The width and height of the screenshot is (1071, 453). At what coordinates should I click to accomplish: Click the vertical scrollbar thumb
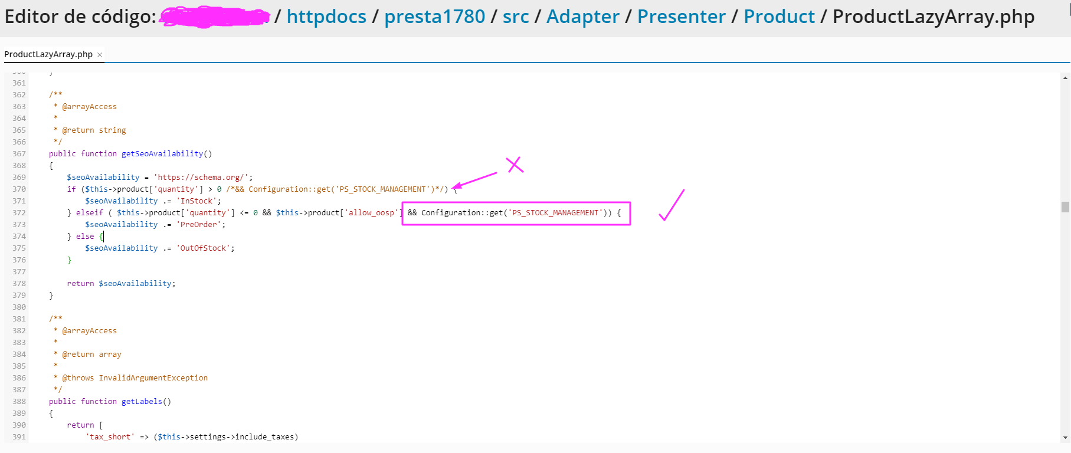coord(1065,207)
